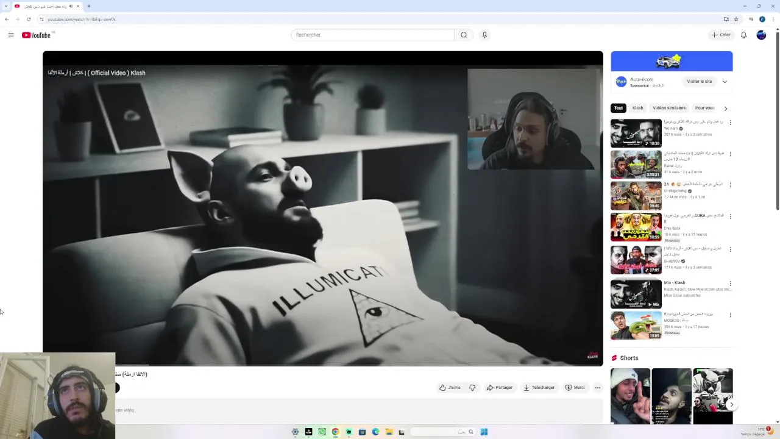Screen dimensions: 780x439
Task: Click the Klash watermark in video corner
Action: (x=592, y=355)
